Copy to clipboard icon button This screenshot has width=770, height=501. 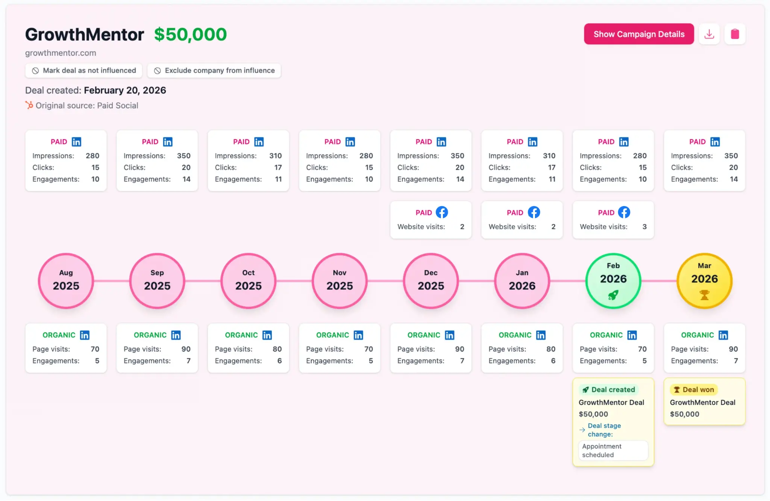[x=735, y=34]
